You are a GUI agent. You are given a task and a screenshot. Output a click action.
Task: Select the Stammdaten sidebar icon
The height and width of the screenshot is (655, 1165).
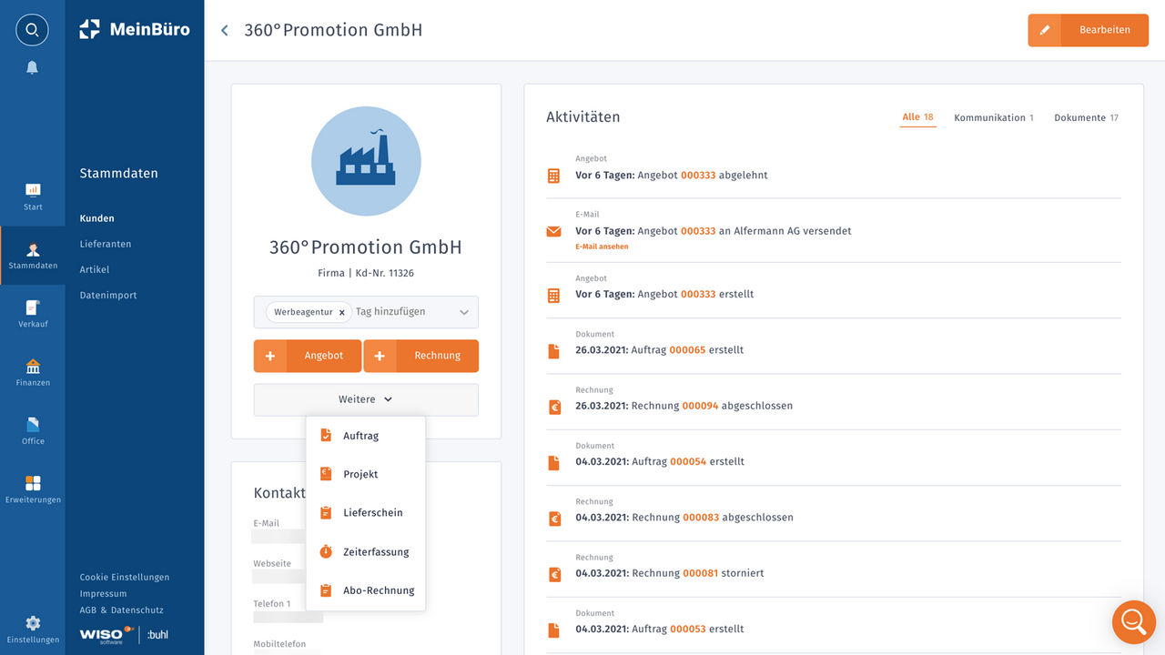tap(33, 255)
